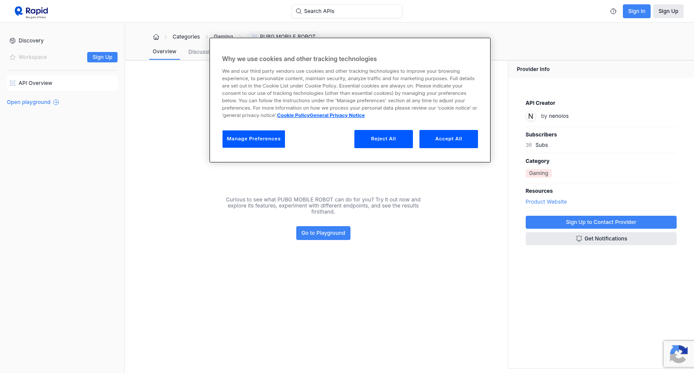Click the N avatar of API creator

pos(530,116)
